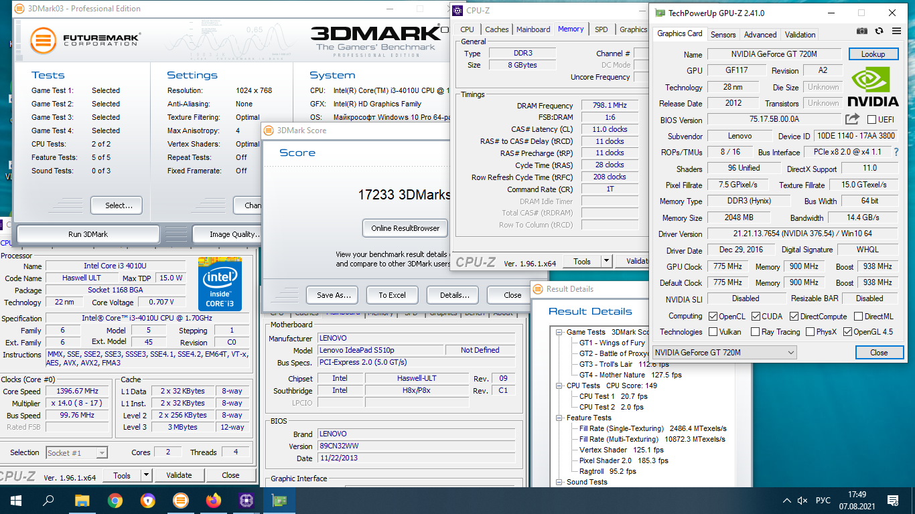Viewport: 915px width, 514px height.
Task: Click the Bus Interface question mark icon
Action: (x=897, y=152)
